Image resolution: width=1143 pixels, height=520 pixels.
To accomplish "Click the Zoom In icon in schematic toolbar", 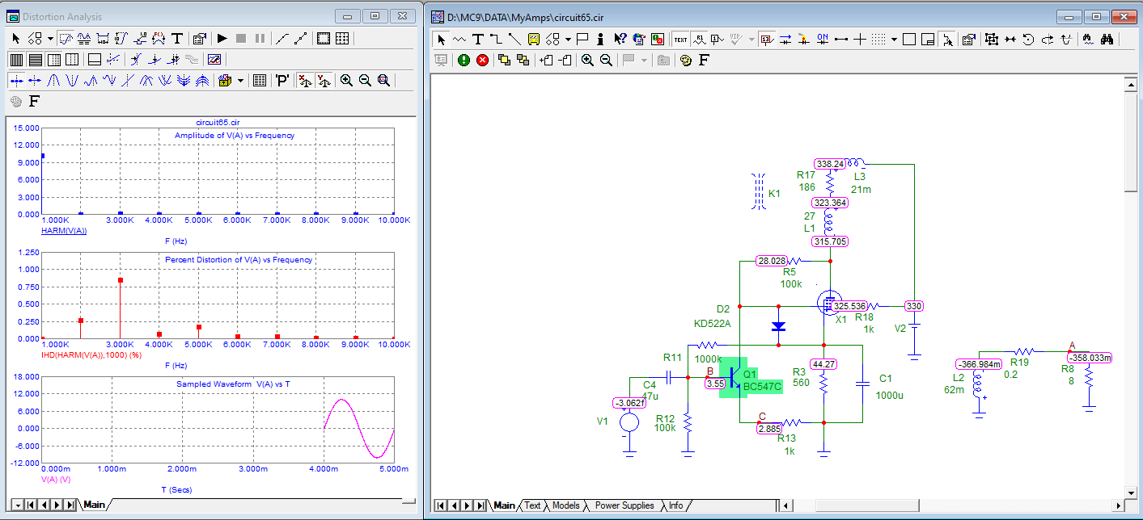I will coord(586,60).
